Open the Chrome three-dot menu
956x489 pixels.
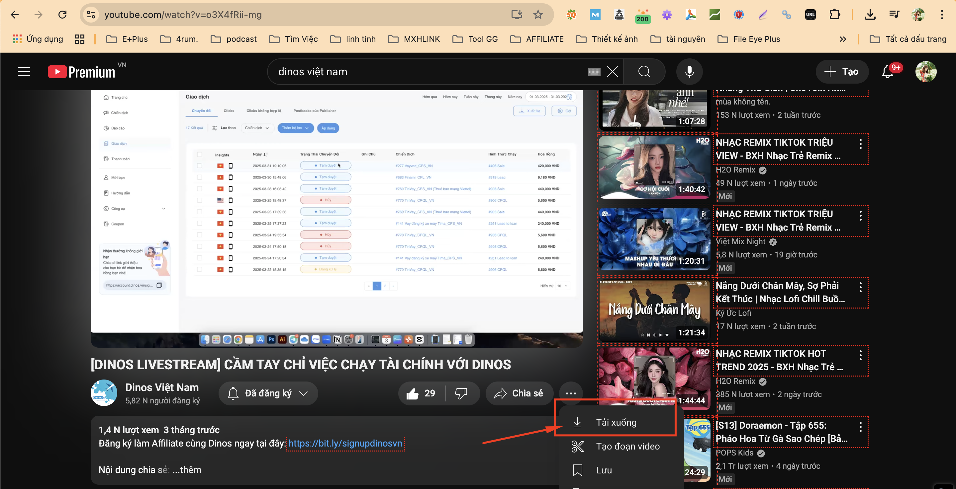coord(942,15)
